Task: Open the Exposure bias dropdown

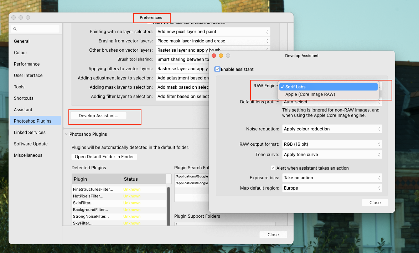Action: 332,177
